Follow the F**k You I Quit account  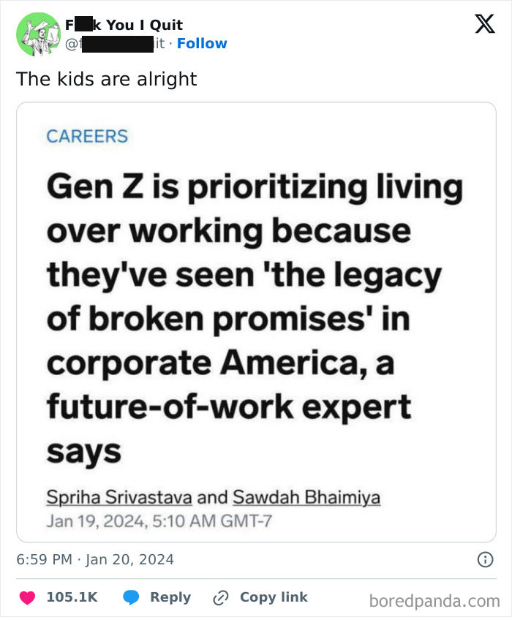202,43
